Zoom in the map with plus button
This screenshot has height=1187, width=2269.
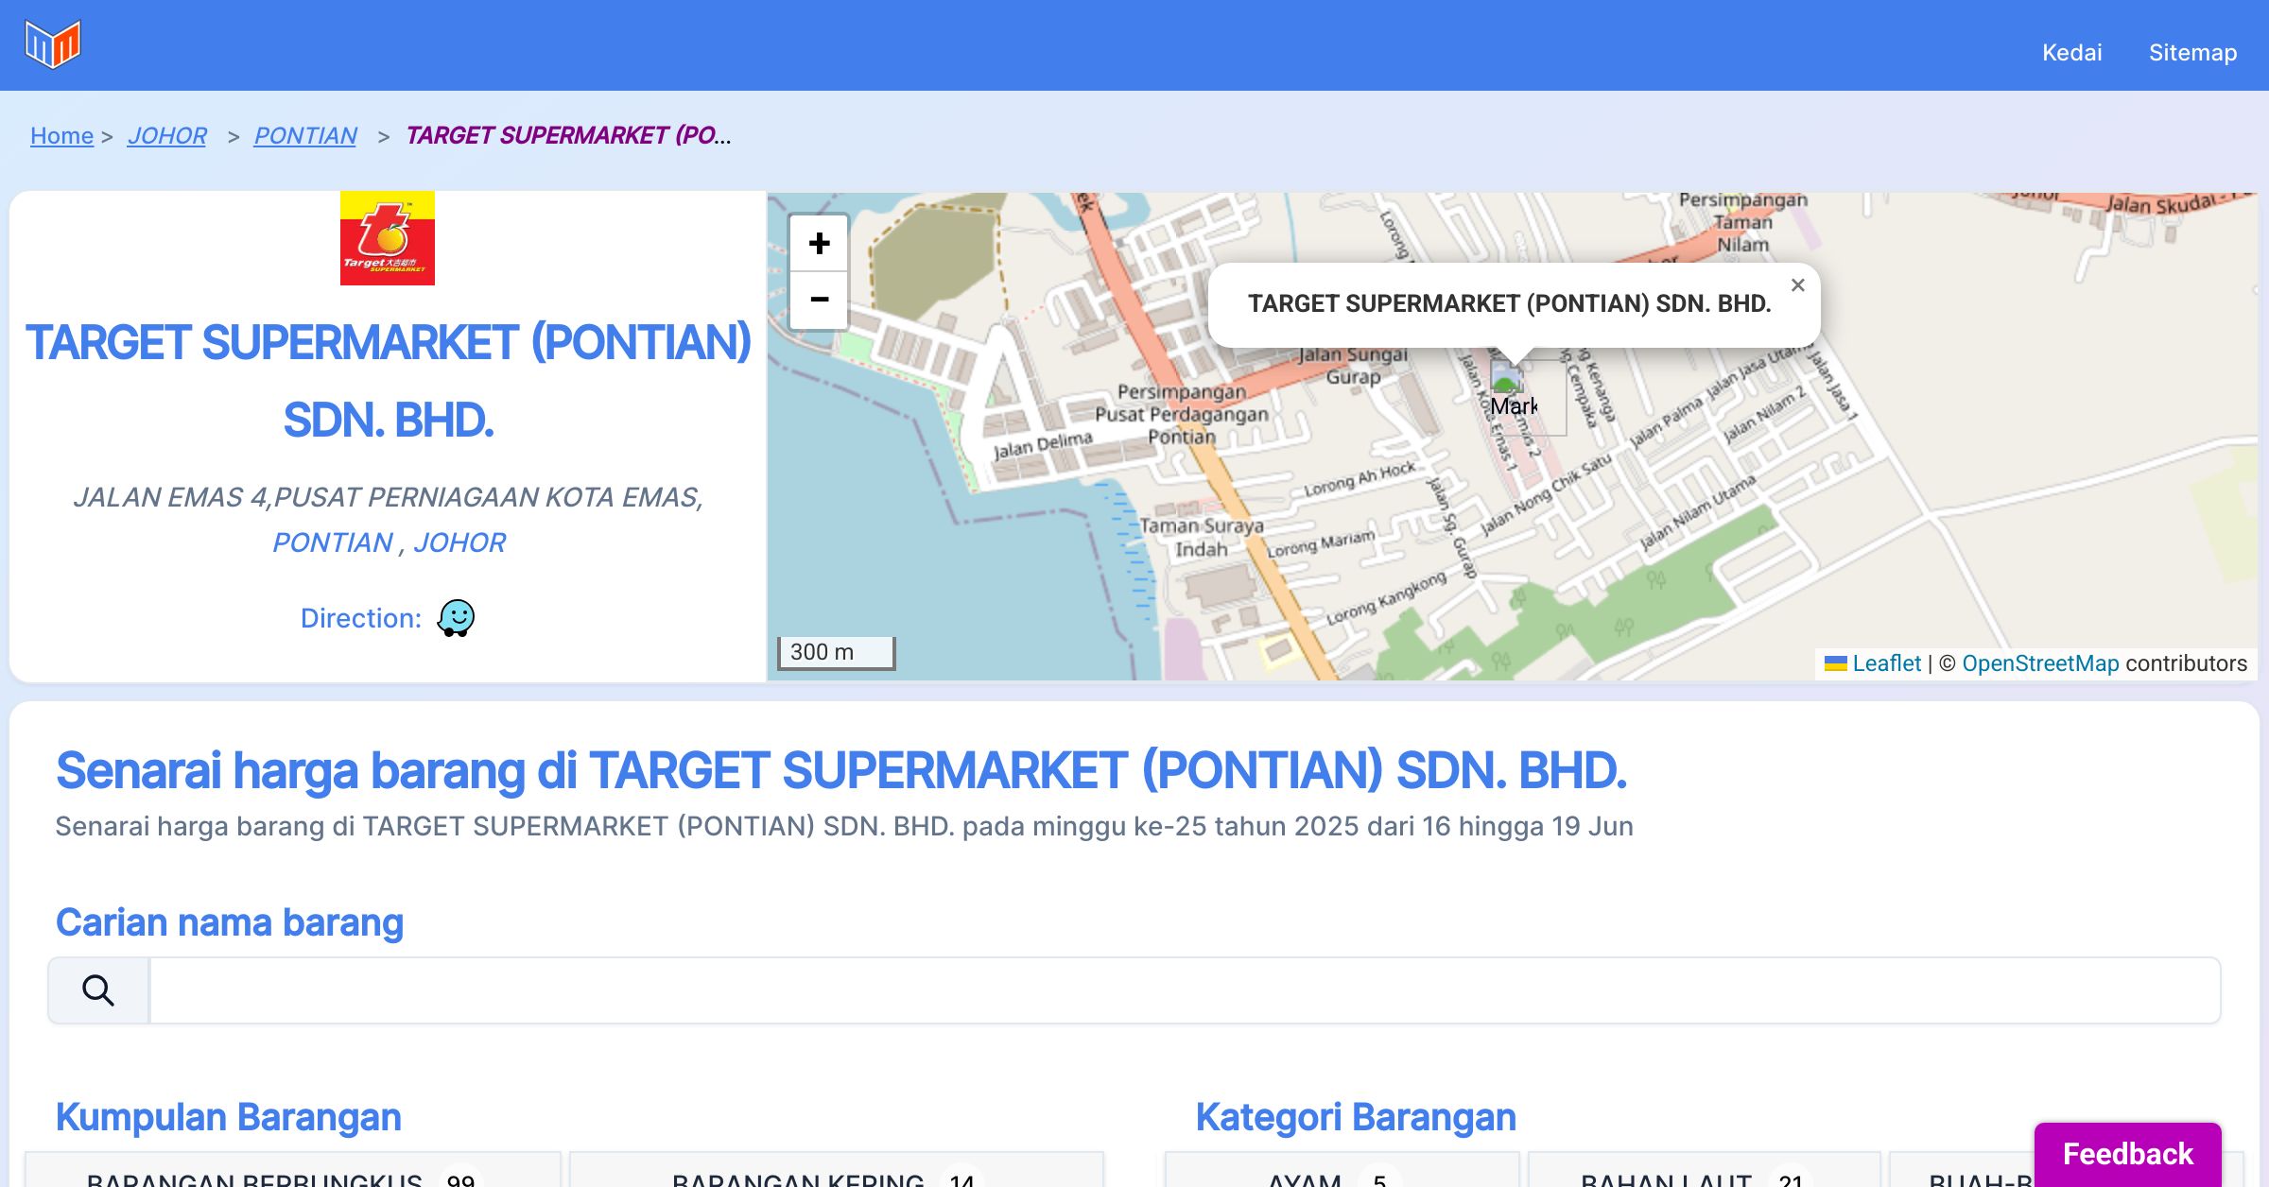coord(819,244)
